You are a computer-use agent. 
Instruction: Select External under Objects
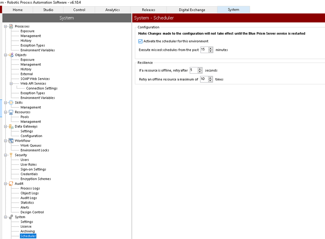point(26,74)
